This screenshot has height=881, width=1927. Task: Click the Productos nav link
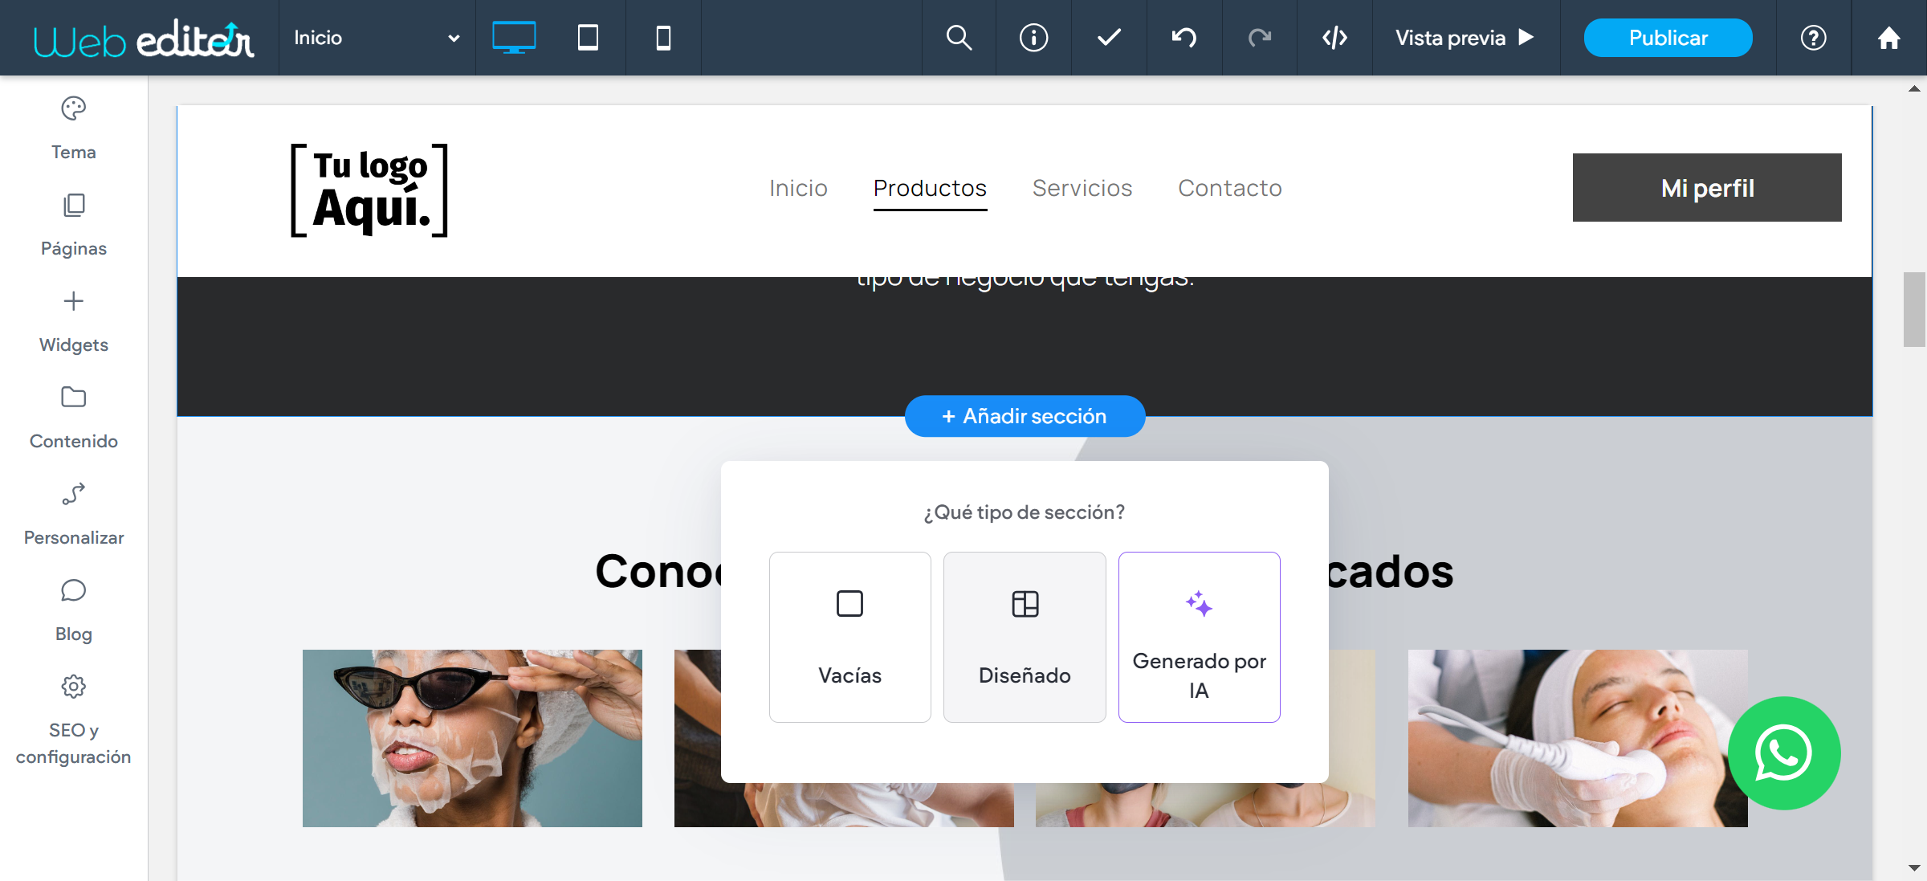930,188
